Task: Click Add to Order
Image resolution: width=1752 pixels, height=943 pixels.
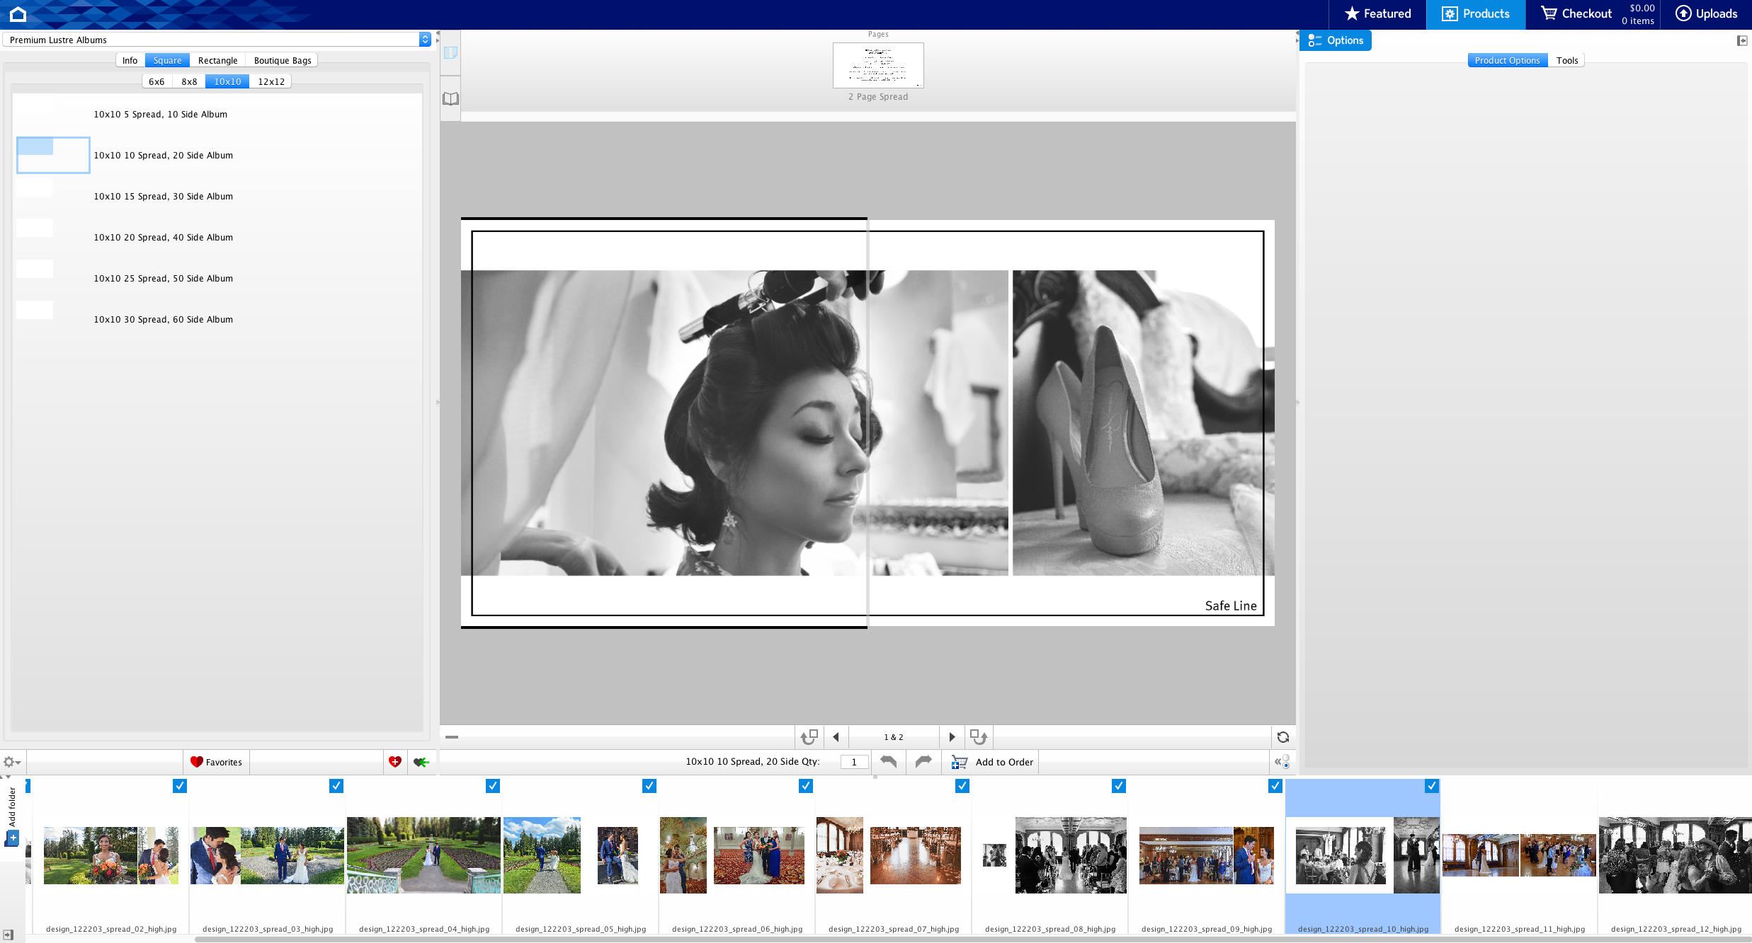Action: tap(991, 762)
